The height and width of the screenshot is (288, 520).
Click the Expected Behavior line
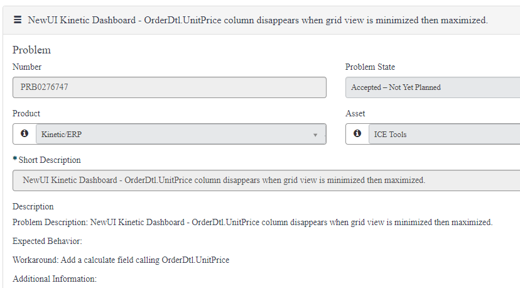pyautogui.click(x=47, y=241)
